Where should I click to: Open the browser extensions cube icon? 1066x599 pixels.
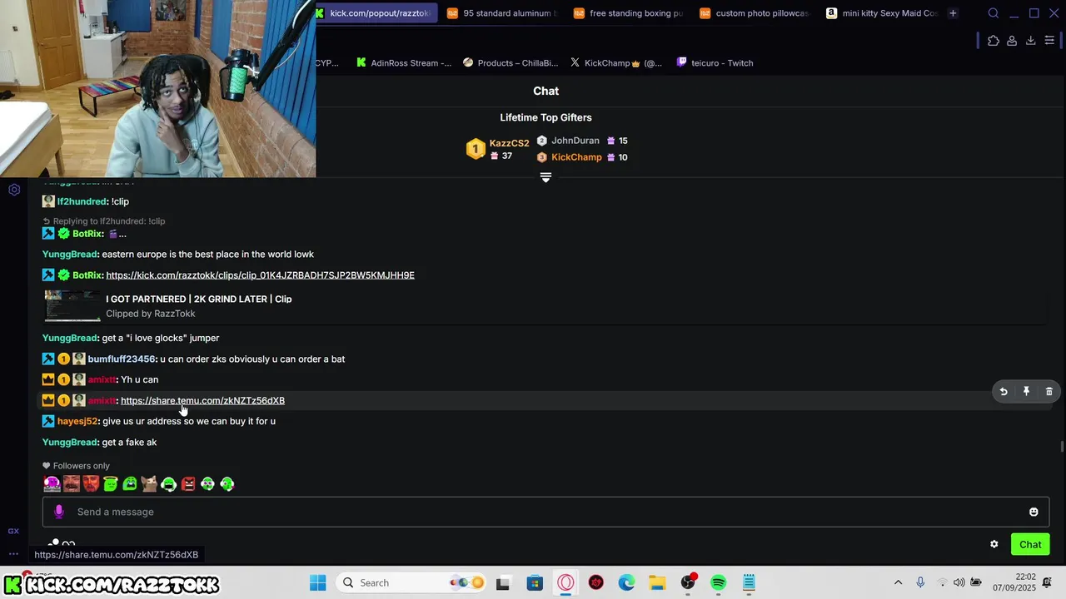click(993, 41)
